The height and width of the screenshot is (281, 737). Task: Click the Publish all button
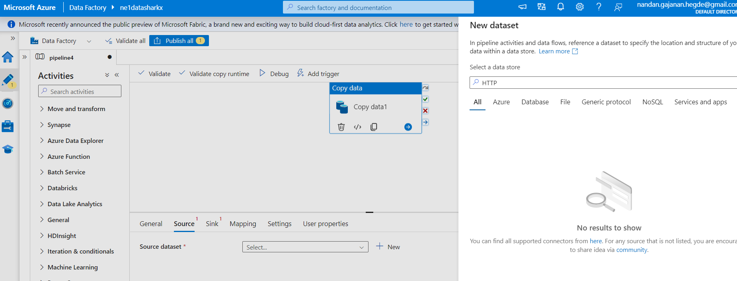click(x=179, y=41)
